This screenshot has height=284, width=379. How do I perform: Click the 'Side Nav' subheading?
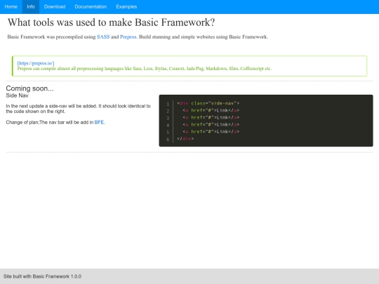pos(17,95)
